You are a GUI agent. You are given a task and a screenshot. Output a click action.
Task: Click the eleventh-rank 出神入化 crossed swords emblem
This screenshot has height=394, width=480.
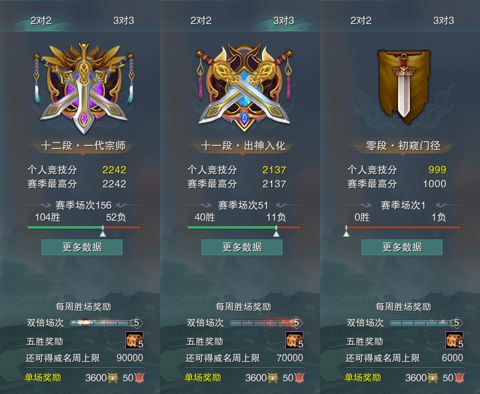coord(244,87)
